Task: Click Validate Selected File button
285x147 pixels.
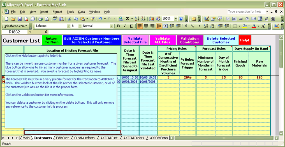Action: (x=135, y=40)
